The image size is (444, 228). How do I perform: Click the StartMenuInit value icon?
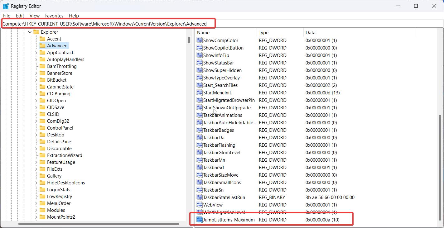199,93
